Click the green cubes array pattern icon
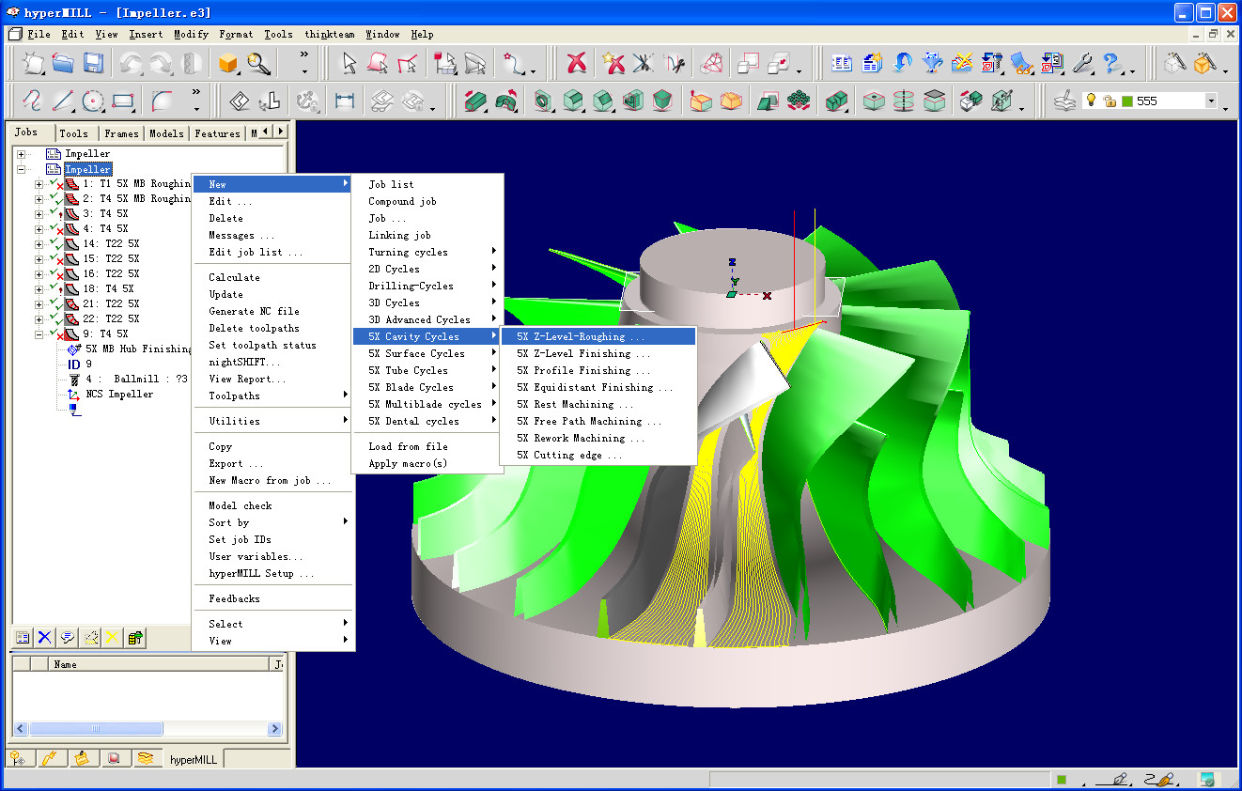1242x791 pixels. click(799, 101)
